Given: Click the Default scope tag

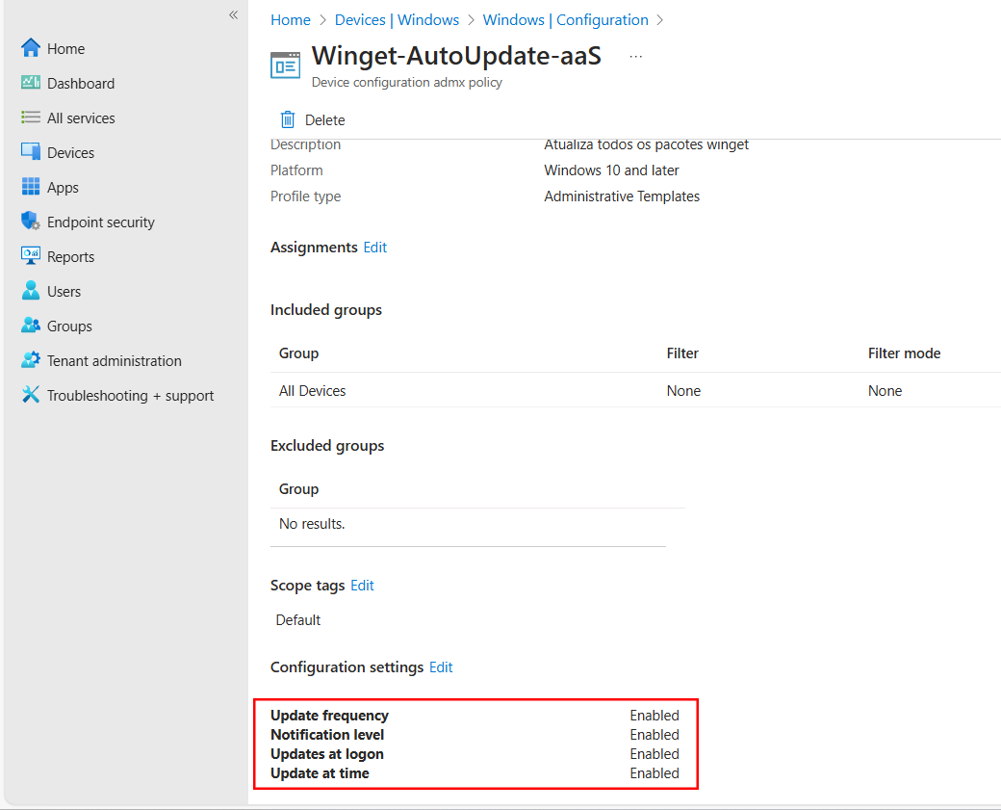Looking at the screenshot, I should coord(298,620).
